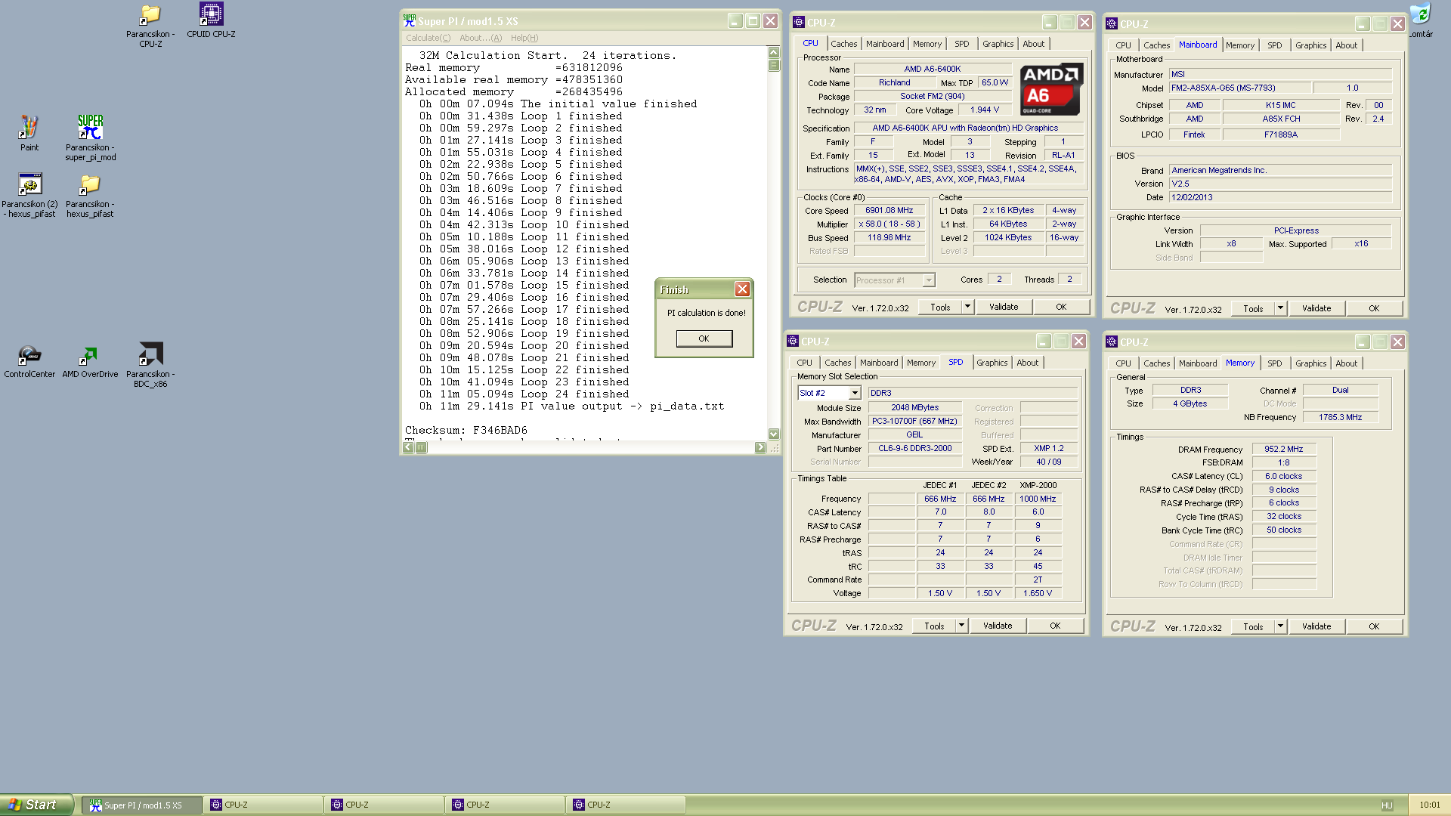Open Tools dropdown arrow in Memory window
Viewport: 1451px width, 816px height.
point(1280,626)
